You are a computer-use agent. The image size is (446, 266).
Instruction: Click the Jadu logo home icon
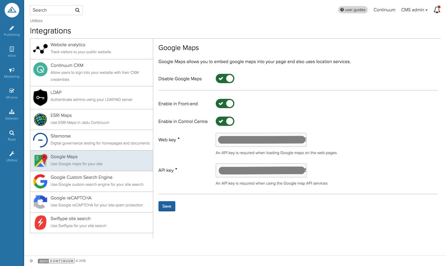[x=12, y=10]
